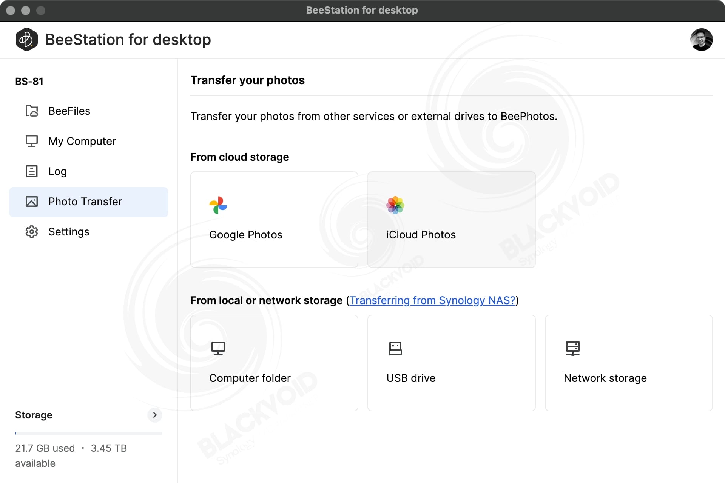Screen dimensions: 725x483
Task: Select Photo Transfer in sidebar
Action: (x=89, y=202)
